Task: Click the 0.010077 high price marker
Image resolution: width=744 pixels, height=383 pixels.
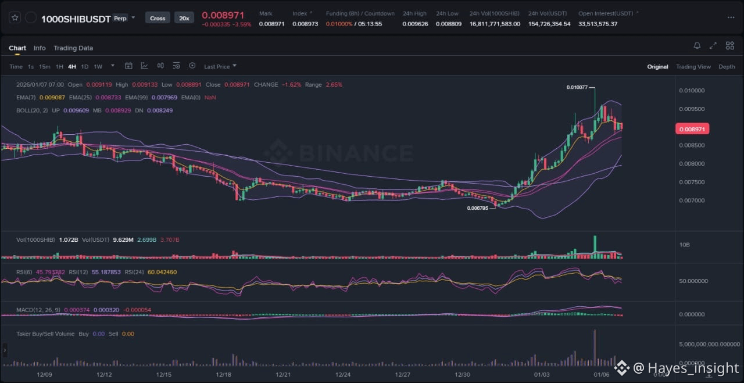Action: point(578,87)
